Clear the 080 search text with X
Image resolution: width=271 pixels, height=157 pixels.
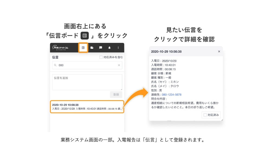tap(119, 65)
